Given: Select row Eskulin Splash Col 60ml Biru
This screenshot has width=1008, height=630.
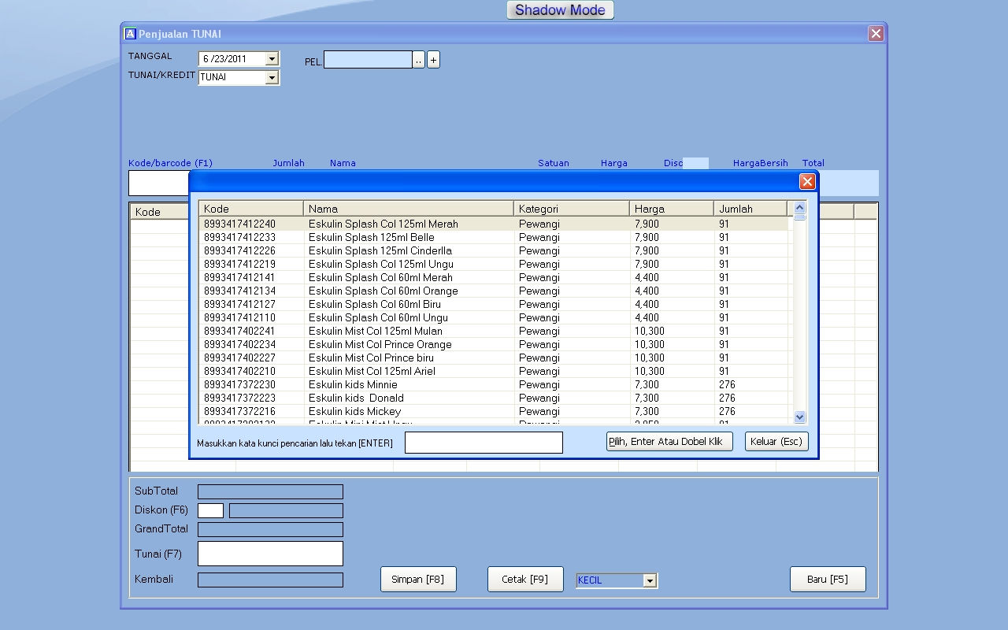Looking at the screenshot, I should coord(494,304).
